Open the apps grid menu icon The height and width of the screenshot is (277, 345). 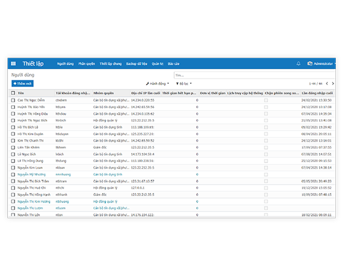13,64
